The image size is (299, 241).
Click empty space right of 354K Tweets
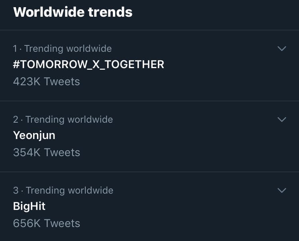coord(179,153)
